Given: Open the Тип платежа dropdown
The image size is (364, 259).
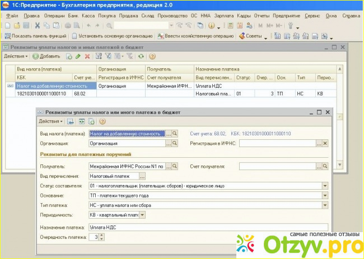Looking at the screenshot, I should click(324, 205).
